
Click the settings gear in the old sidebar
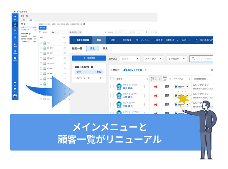point(15,83)
